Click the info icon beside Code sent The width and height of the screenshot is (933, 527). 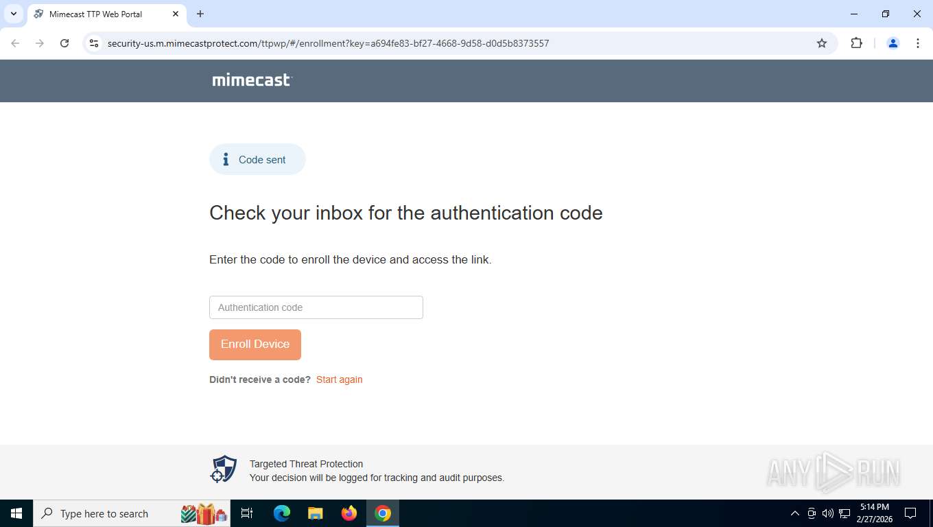pos(226,159)
